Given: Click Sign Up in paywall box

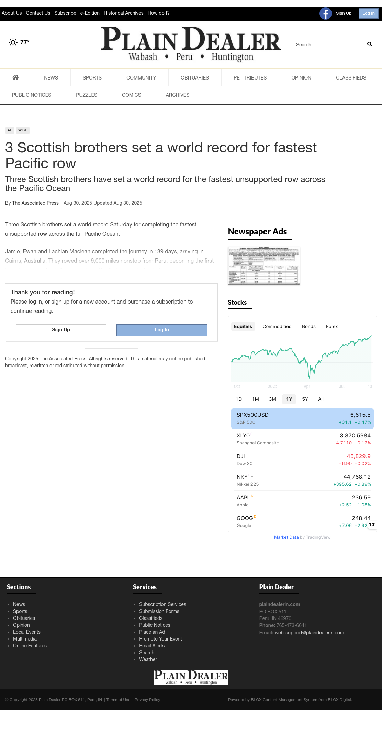Looking at the screenshot, I should click(61, 330).
